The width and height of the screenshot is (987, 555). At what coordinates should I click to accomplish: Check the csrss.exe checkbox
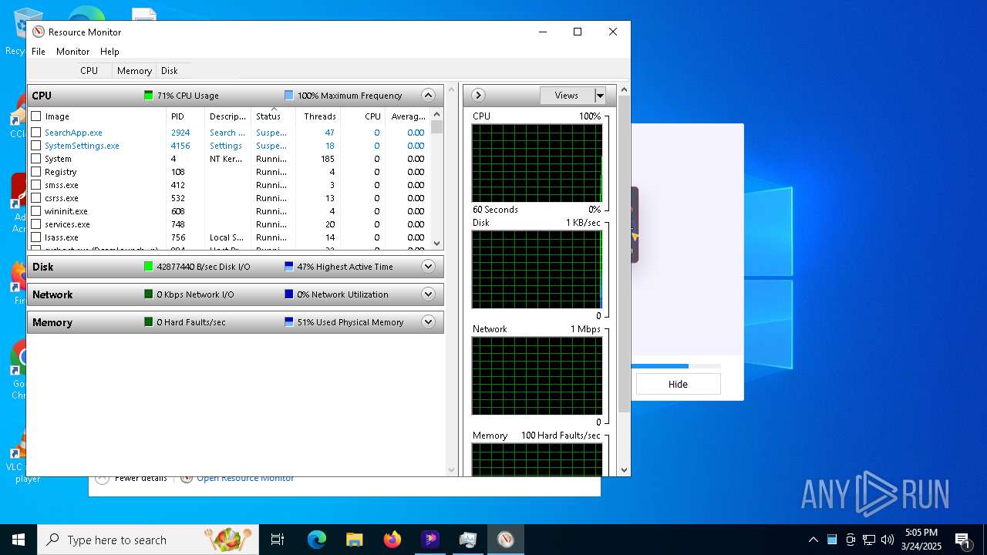click(x=36, y=198)
